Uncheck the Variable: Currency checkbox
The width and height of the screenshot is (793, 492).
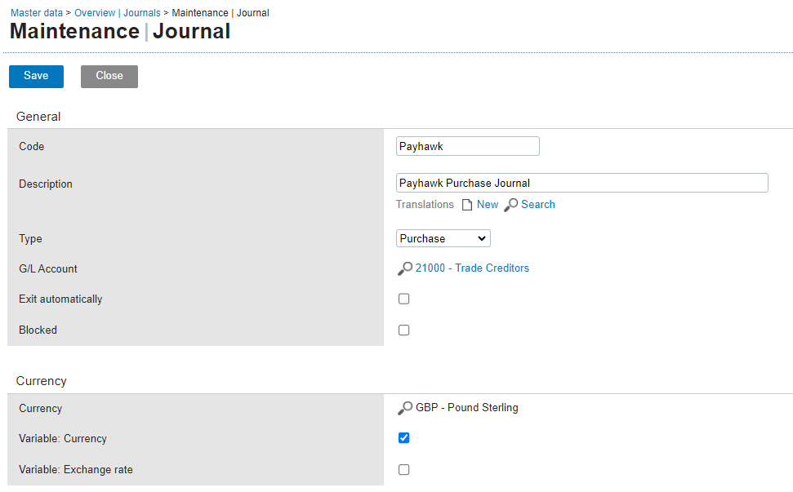pos(403,438)
